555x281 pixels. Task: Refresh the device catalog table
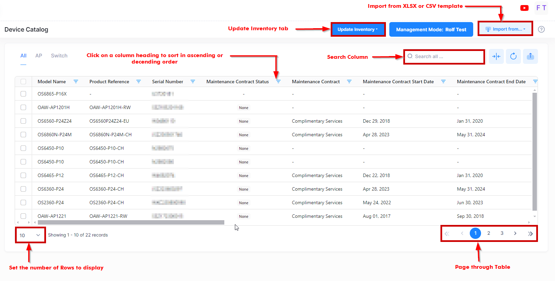(513, 56)
